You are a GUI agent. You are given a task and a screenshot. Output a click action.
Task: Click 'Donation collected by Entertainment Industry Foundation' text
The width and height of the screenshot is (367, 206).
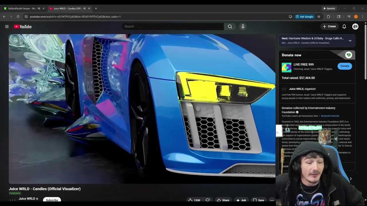coord(309,110)
